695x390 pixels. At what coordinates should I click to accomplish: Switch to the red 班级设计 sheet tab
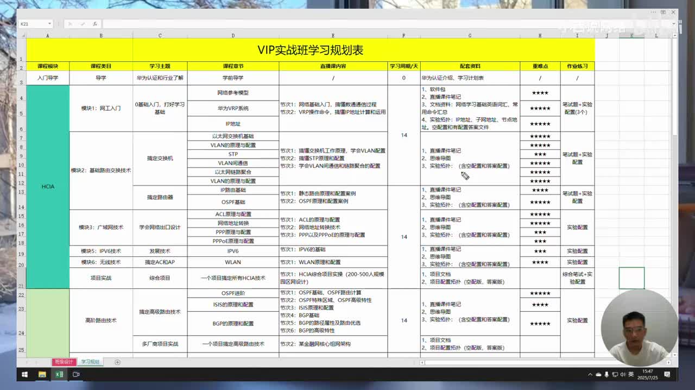[63, 362]
